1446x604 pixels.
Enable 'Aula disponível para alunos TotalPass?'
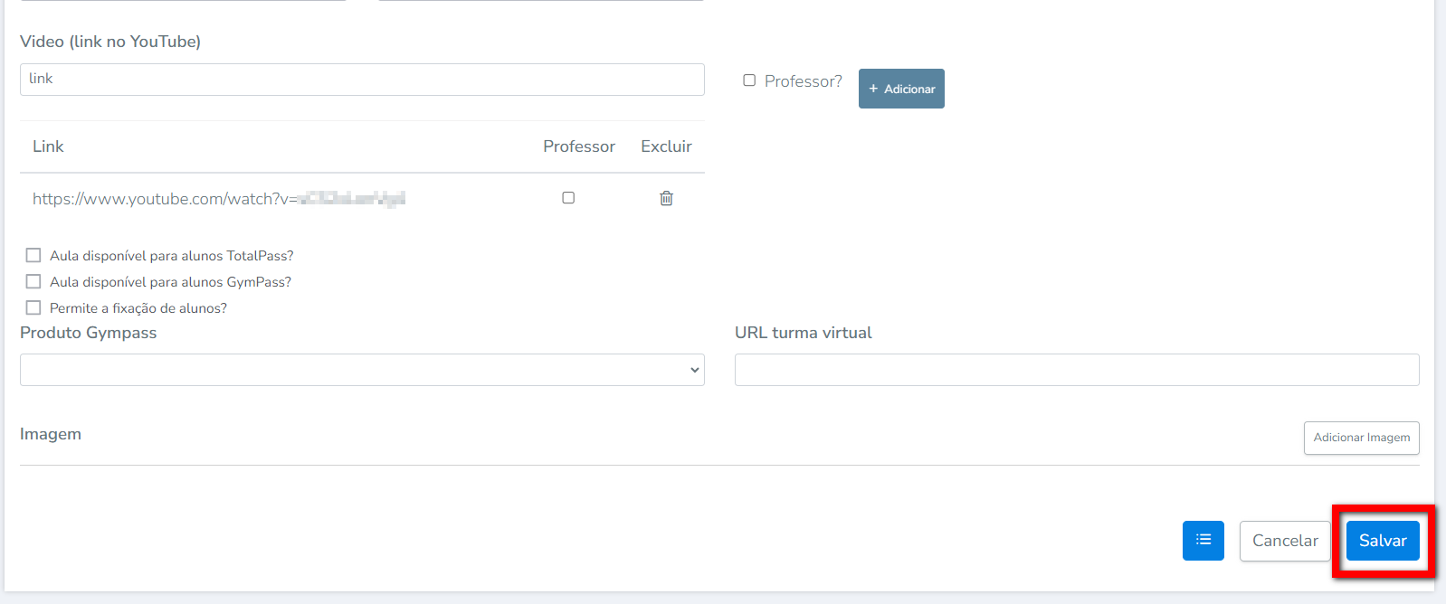click(x=33, y=256)
